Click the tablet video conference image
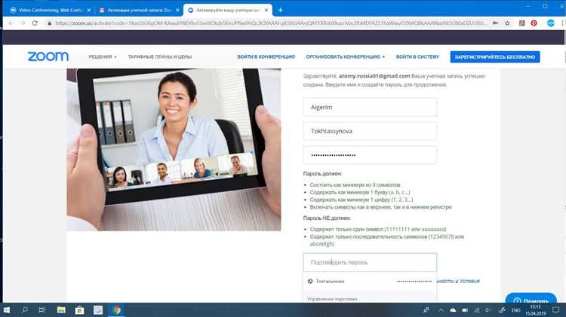This screenshot has width=566, height=317. [174, 150]
